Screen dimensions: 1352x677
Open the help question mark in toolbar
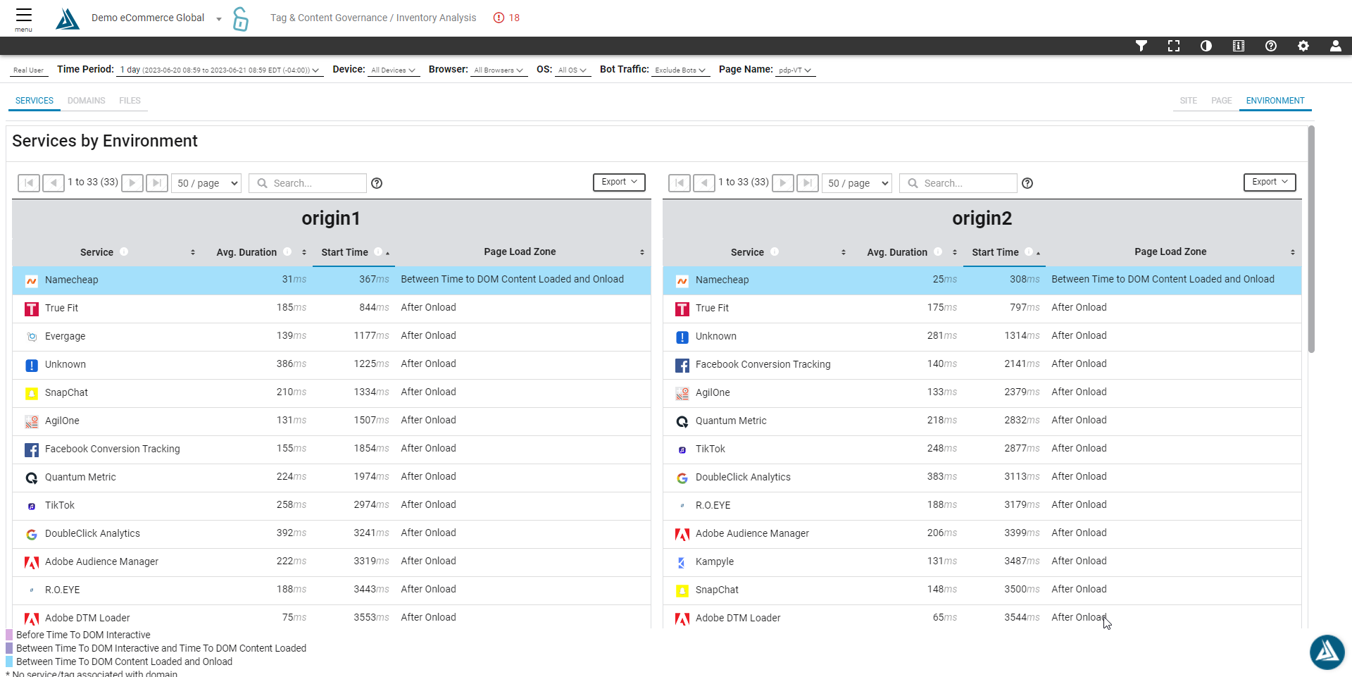[x=1271, y=46]
